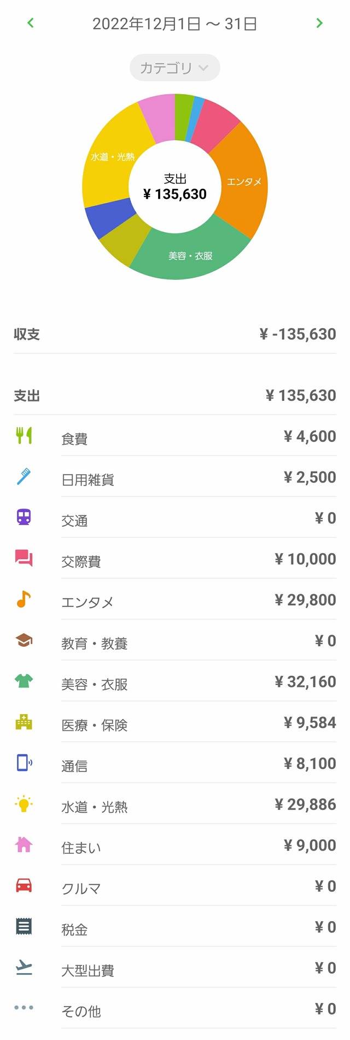The height and width of the screenshot is (1040, 350).
Task: Go to previous month with left arrow
Action: 31,23
